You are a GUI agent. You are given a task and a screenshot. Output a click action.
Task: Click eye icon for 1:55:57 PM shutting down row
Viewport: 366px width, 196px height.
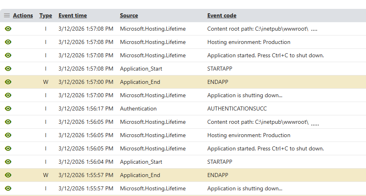click(8, 188)
